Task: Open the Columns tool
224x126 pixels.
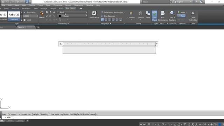Action: [x=131, y=15]
